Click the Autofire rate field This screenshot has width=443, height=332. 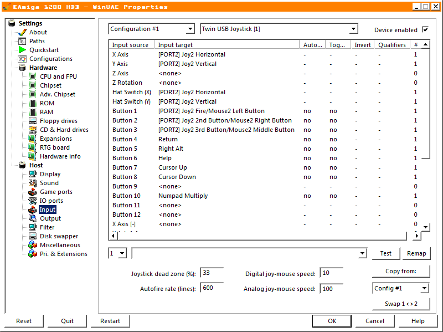[212, 288]
